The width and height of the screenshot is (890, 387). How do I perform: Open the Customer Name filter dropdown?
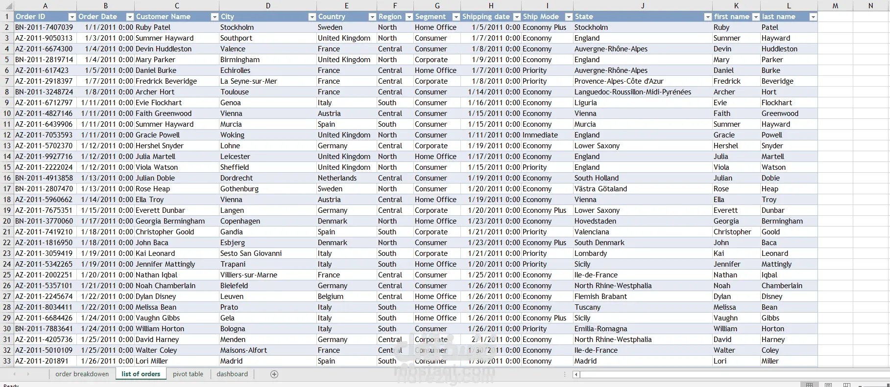point(214,17)
